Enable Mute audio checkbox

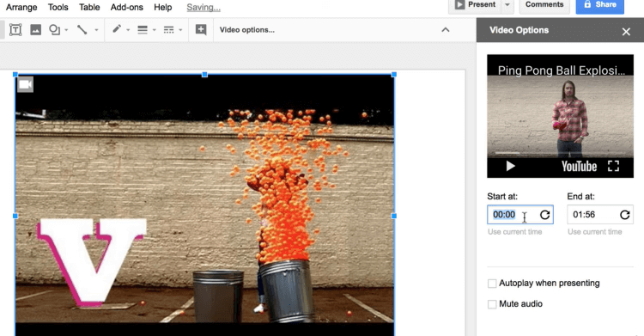[492, 304]
